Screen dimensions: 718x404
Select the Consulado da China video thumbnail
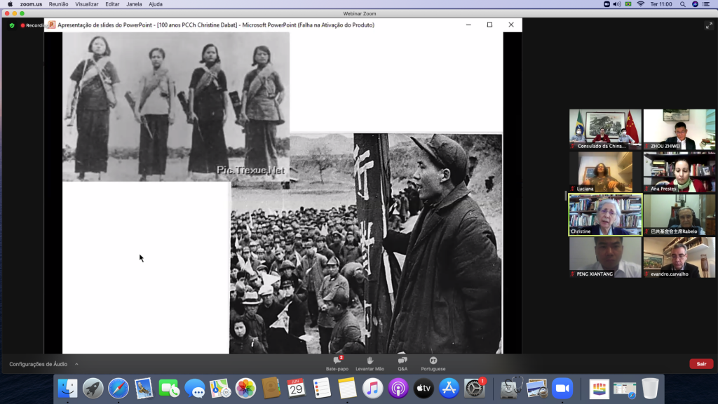(605, 130)
